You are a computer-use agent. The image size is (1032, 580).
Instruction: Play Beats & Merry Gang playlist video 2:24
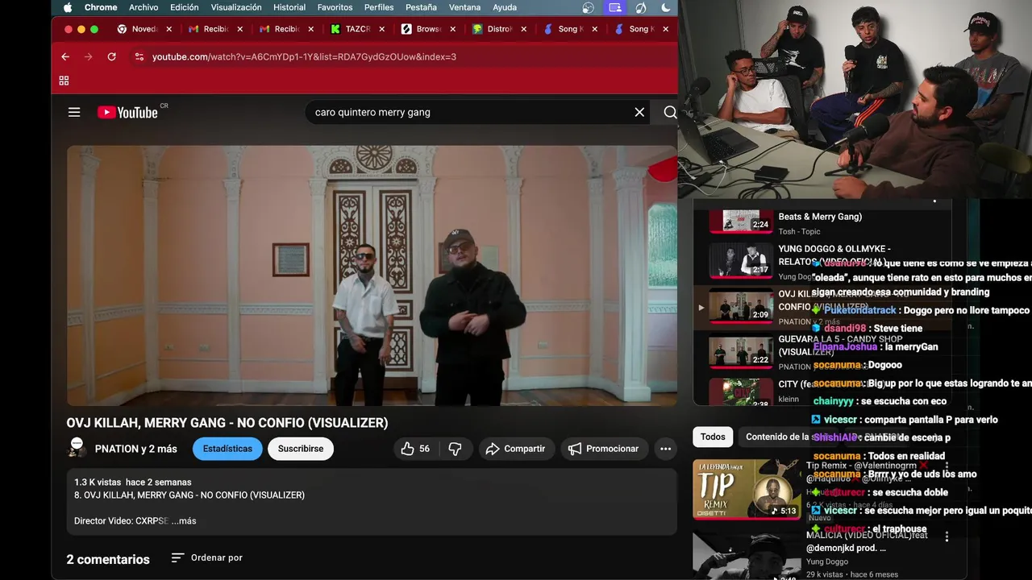click(740, 221)
